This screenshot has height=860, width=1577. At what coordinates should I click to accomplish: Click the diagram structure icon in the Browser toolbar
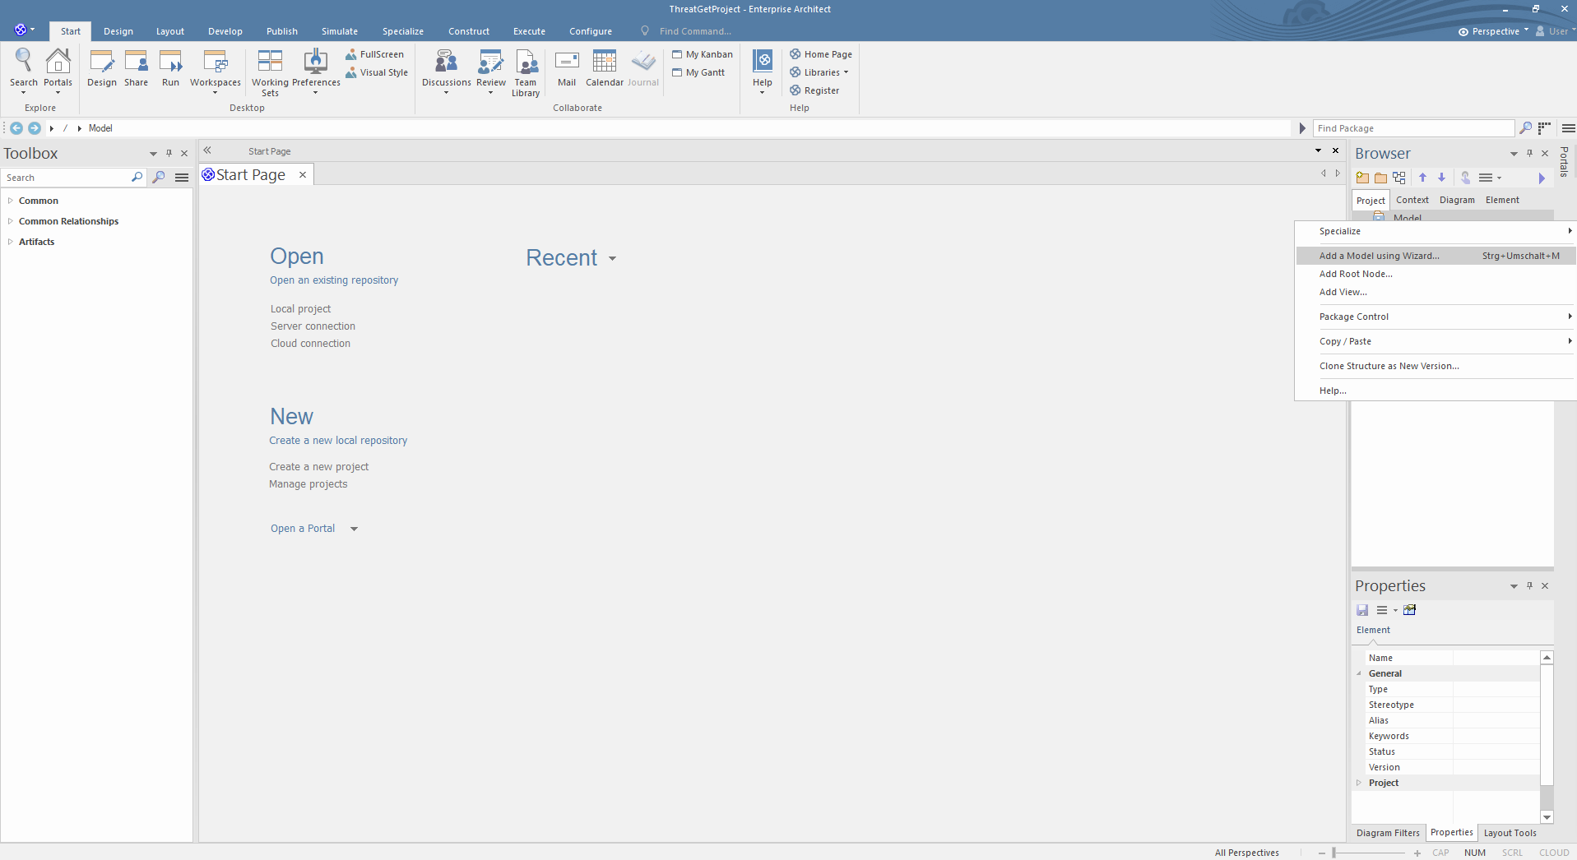click(1399, 178)
